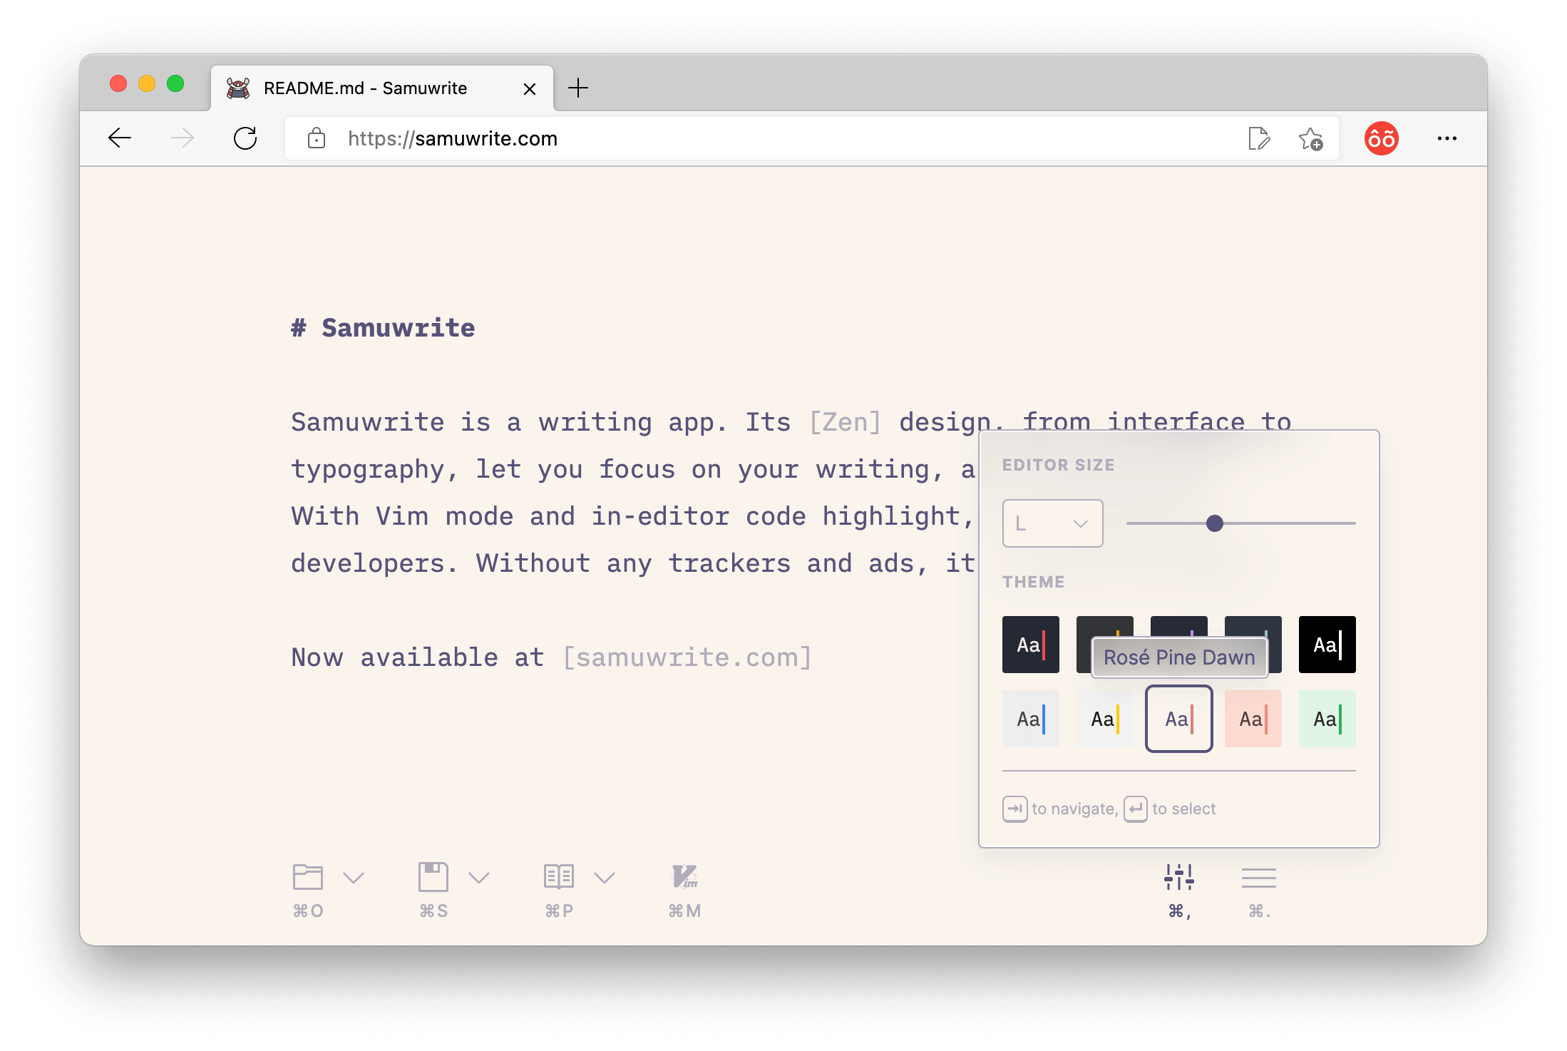Select the green light theme swatch

1327,719
